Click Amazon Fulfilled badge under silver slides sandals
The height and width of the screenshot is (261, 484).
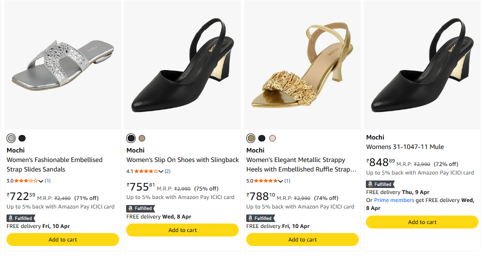(x=21, y=218)
